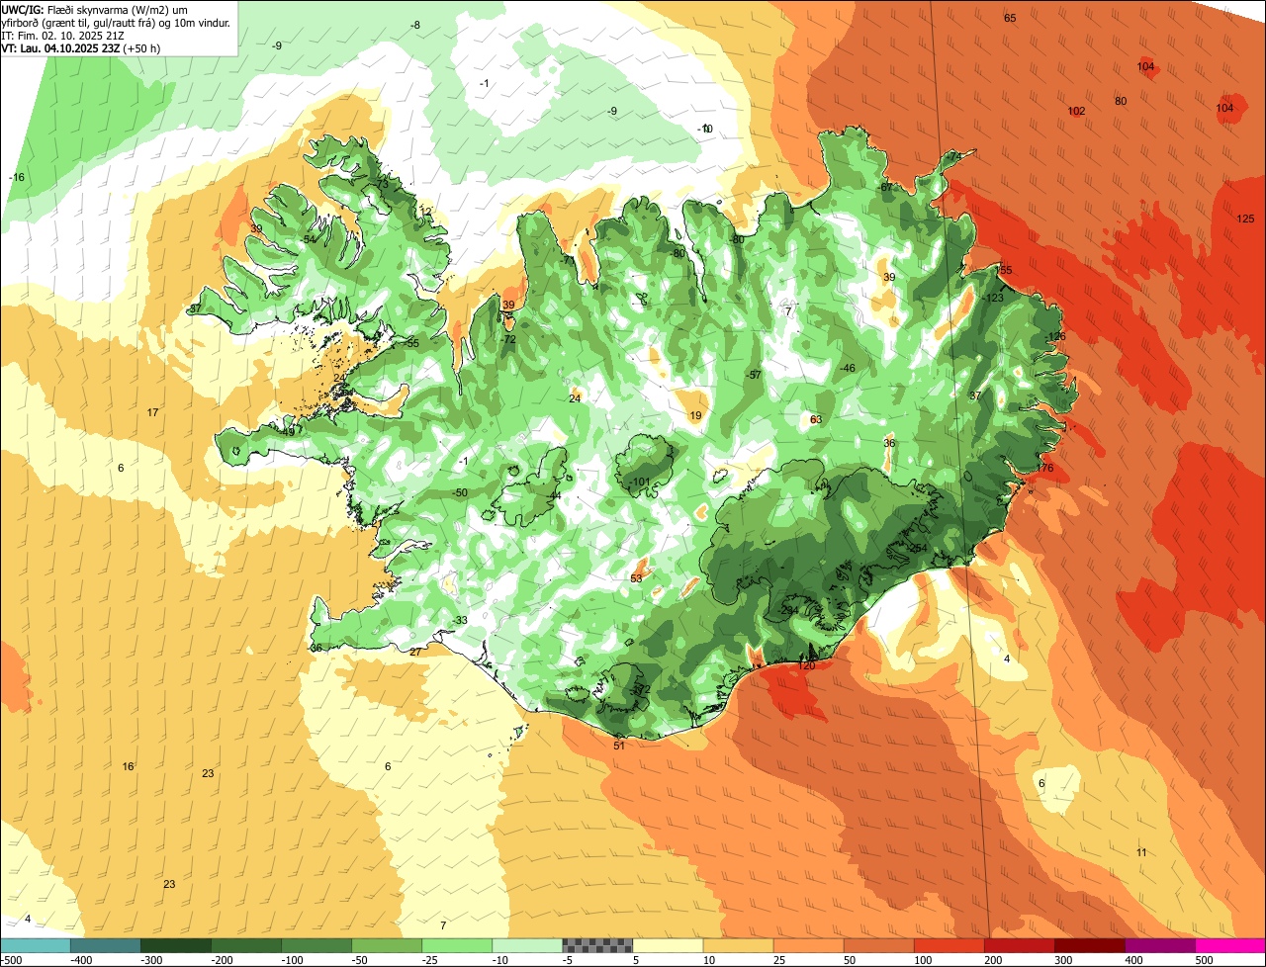Image resolution: width=1266 pixels, height=967 pixels.
Task: Click the map value -67 in the northeast
Action: [886, 187]
